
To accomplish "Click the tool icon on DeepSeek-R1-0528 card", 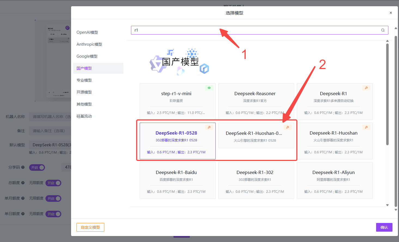I will tap(209, 127).
